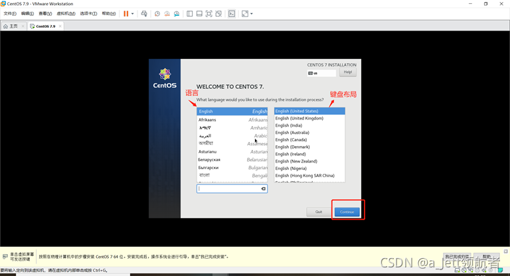Clear the language search field

tap(264, 188)
